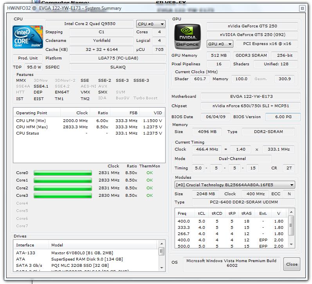Click the BIOS Date 06/04/09 field
This screenshot has width=312, height=284.
click(215, 117)
